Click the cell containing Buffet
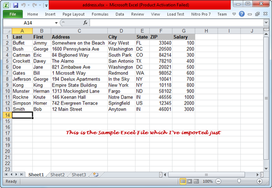This screenshot has width=272, height=188. [22, 43]
